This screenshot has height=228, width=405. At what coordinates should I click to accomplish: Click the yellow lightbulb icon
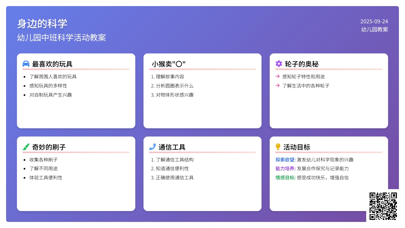278,147
